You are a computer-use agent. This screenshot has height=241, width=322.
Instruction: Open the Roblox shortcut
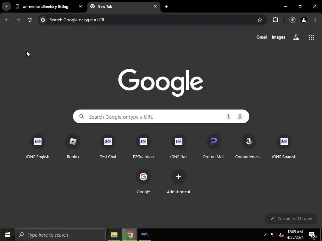point(73,147)
